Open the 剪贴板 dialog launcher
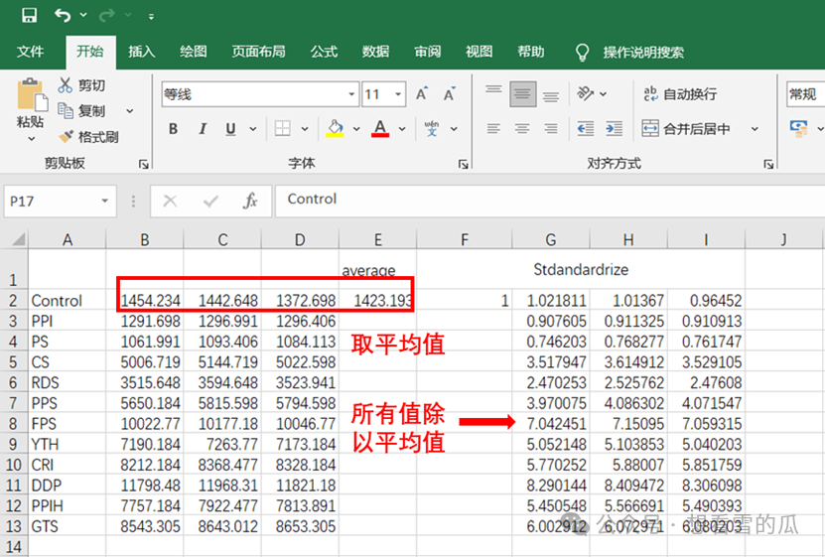Viewport: 825px width, 557px height. click(x=143, y=165)
